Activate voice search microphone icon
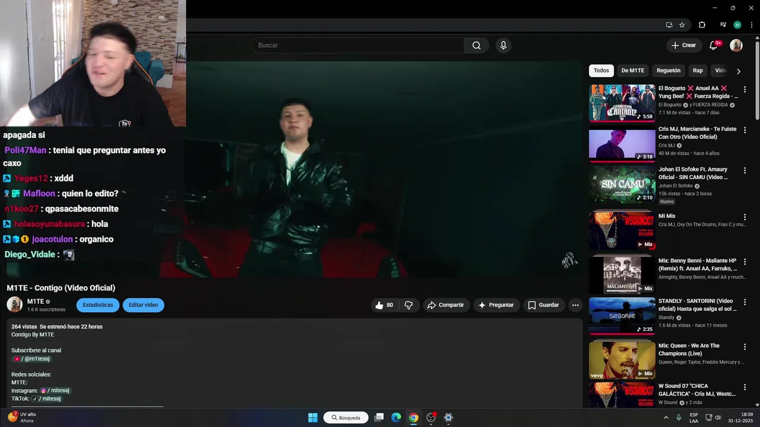The image size is (760, 427). point(503,46)
